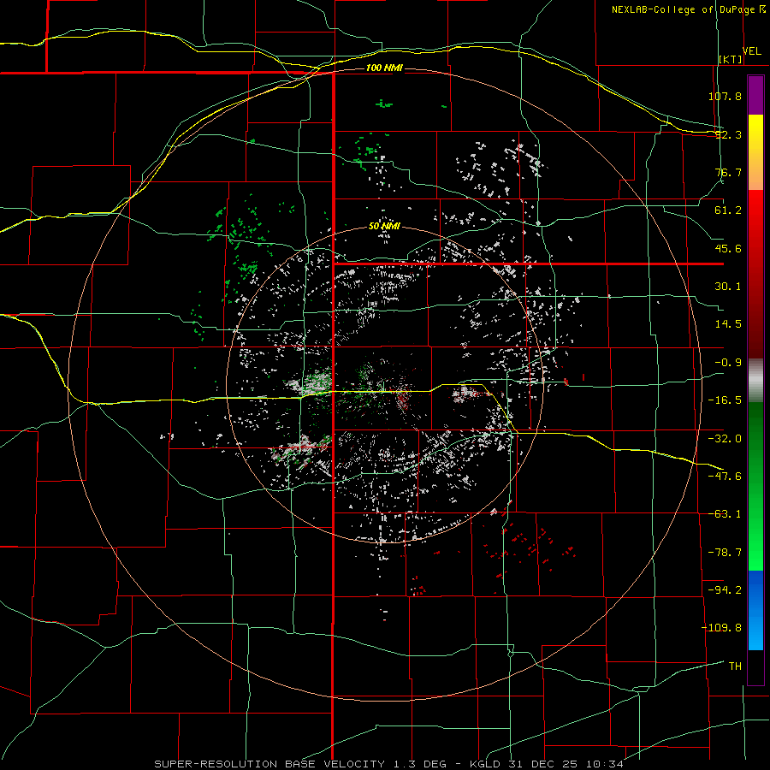Screen dimensions: 770x770
Task: Click the purple segment of color bar
Action: pyautogui.click(x=755, y=95)
